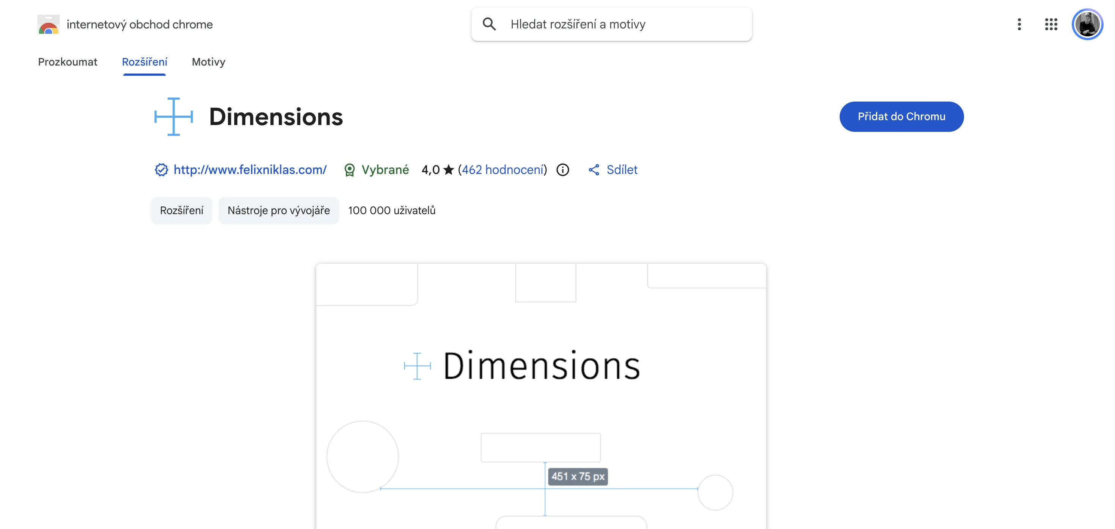Open the account profile avatar
This screenshot has width=1115, height=529.
pyautogui.click(x=1087, y=24)
